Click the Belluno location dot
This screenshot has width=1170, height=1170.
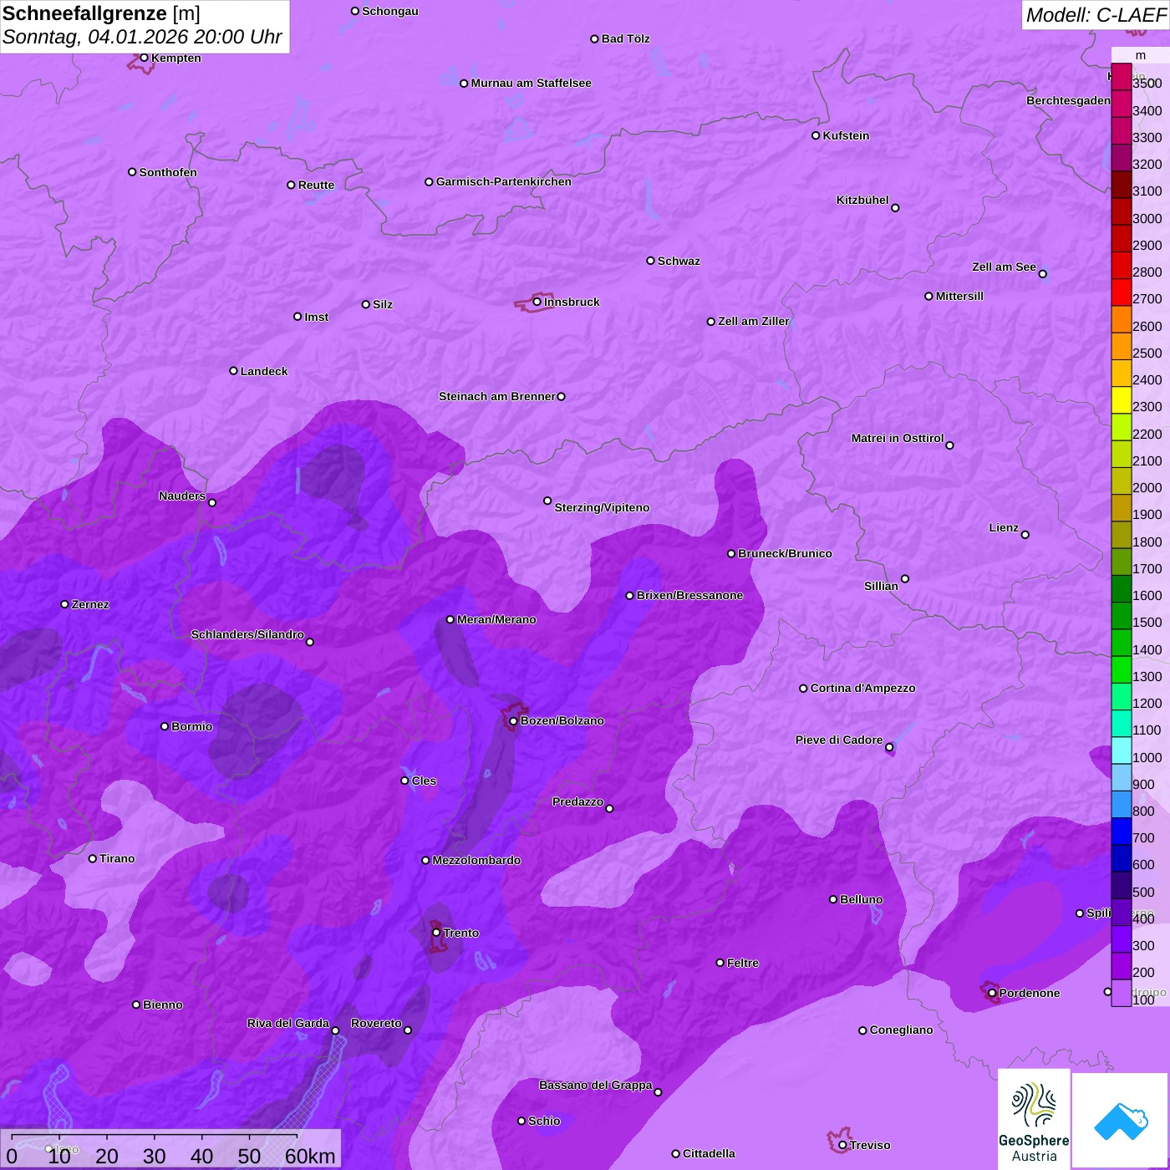coord(832,899)
